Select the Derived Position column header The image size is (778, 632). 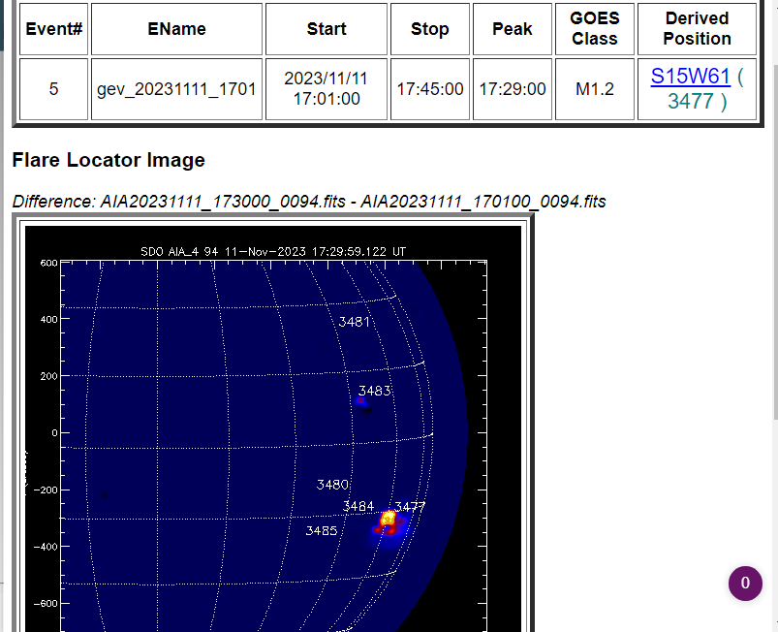coord(698,29)
